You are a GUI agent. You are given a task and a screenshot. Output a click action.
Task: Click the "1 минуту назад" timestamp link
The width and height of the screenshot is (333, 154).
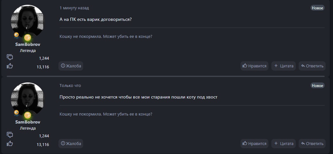pos(74,8)
